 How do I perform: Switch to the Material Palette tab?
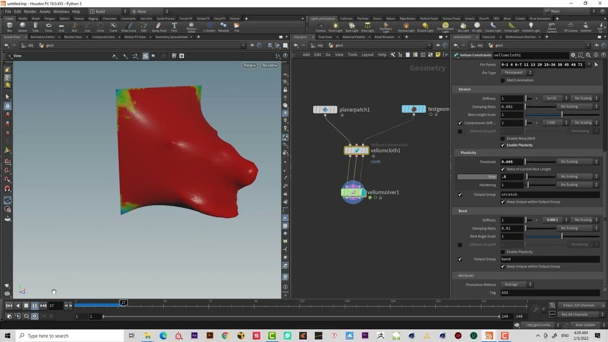click(353, 37)
